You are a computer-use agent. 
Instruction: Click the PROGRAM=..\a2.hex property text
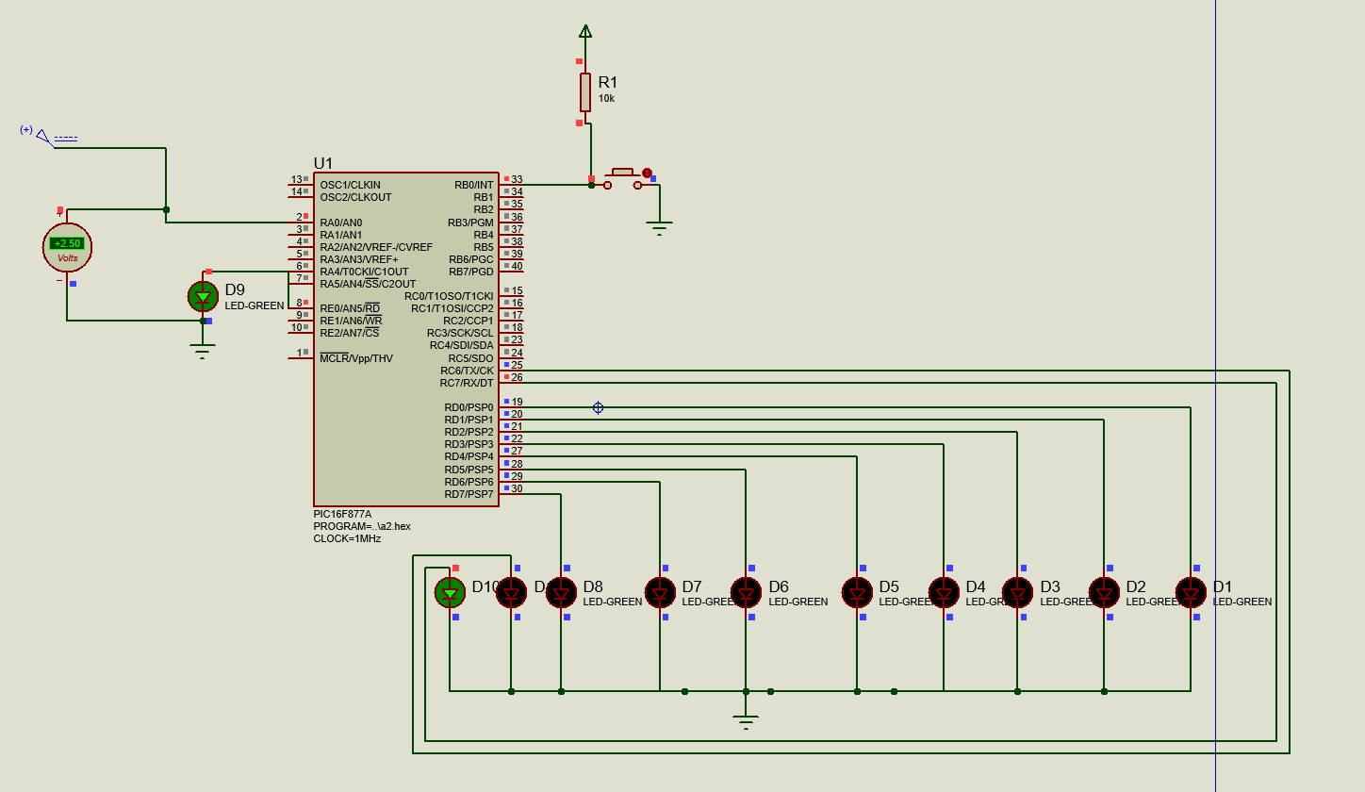point(362,526)
